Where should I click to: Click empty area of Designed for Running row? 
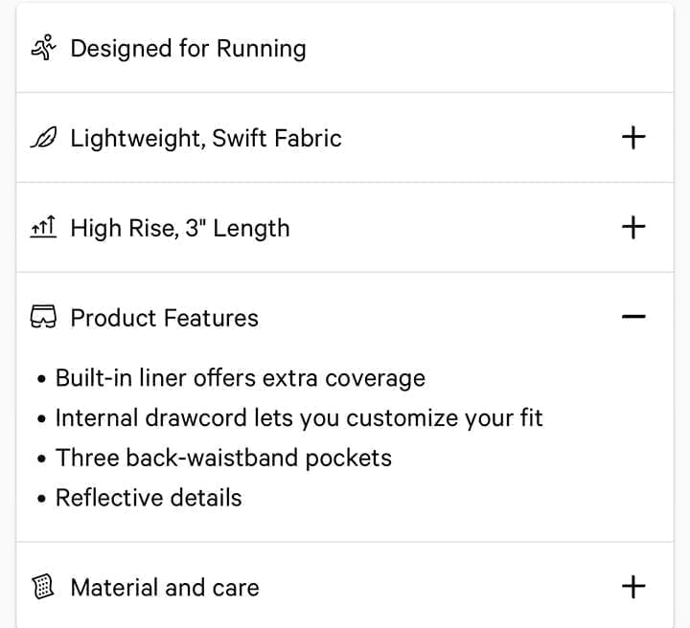[484, 48]
